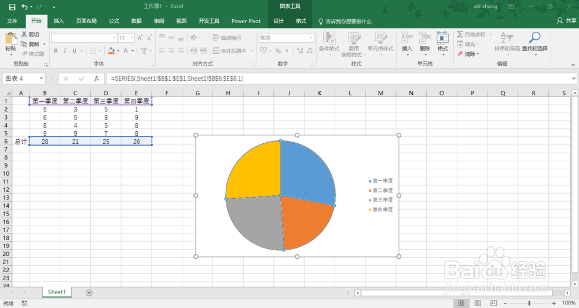Click Merge and Center (合并后居中)
579x308 pixels.
230,51
